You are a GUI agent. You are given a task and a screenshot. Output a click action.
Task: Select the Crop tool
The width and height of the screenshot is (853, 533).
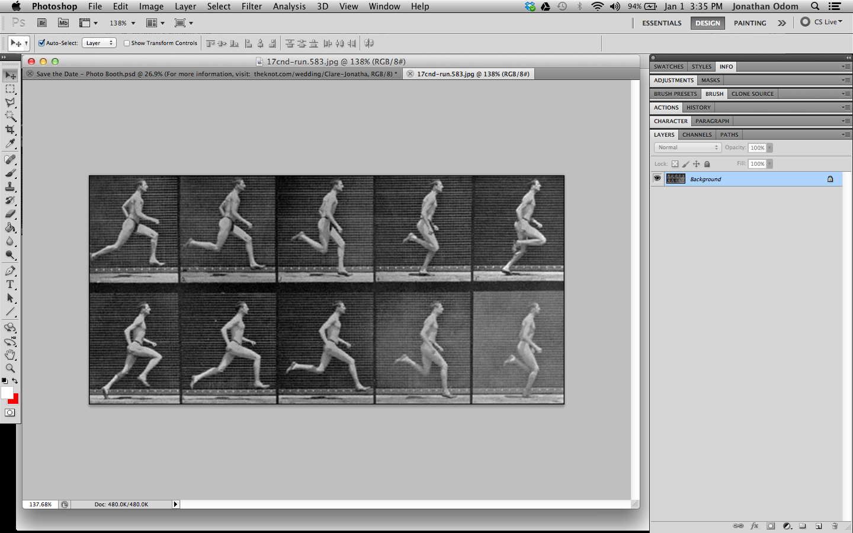pos(10,130)
